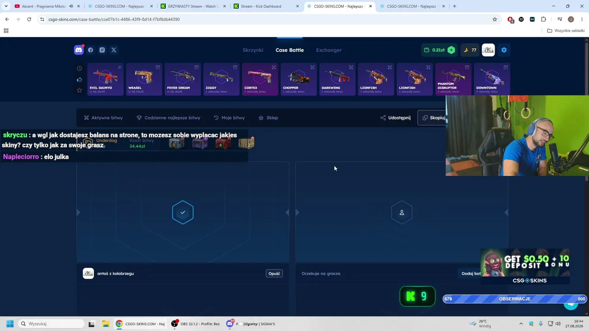The image size is (589, 331).
Task: Click the Chrome reload page icon
Action: (29, 19)
